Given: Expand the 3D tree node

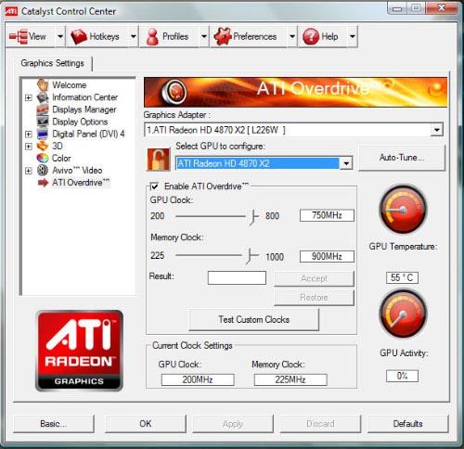Looking at the screenshot, I should pos(29,146).
